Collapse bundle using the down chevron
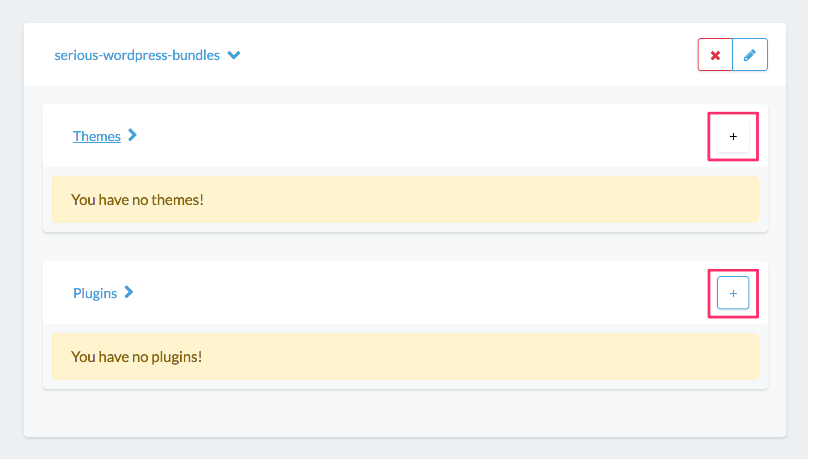 (234, 55)
